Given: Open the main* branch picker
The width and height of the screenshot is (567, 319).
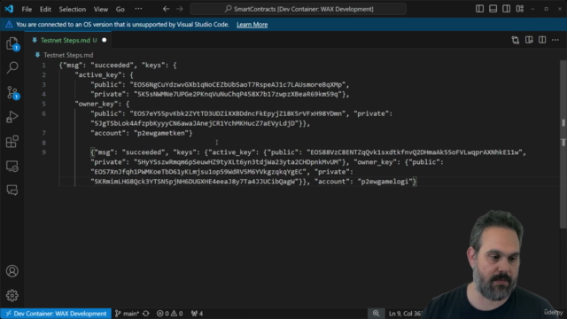Looking at the screenshot, I should click(x=127, y=313).
